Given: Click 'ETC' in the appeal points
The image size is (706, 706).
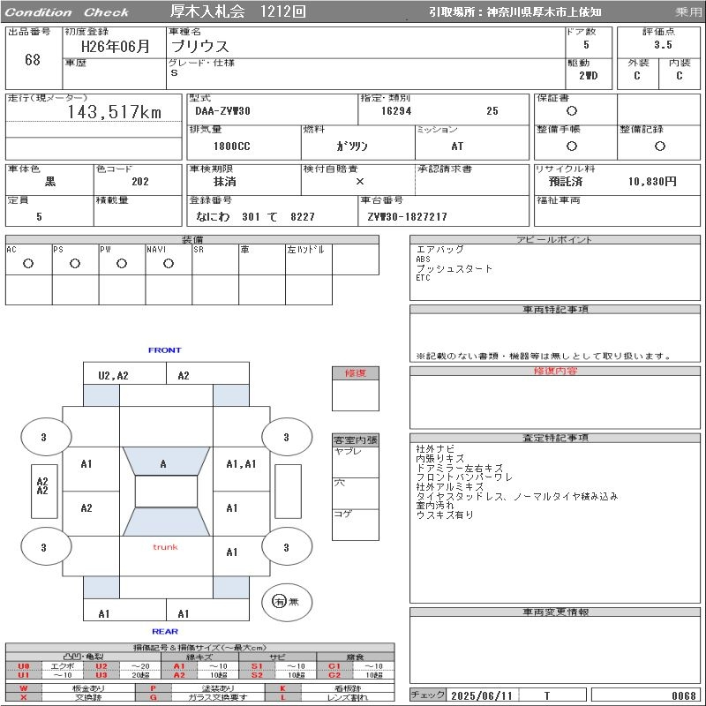Looking at the screenshot, I should (423, 278).
